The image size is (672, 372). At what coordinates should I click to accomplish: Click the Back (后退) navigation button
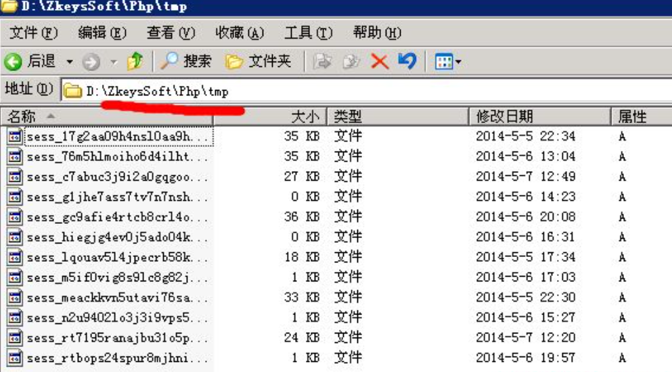pyautogui.click(x=30, y=62)
